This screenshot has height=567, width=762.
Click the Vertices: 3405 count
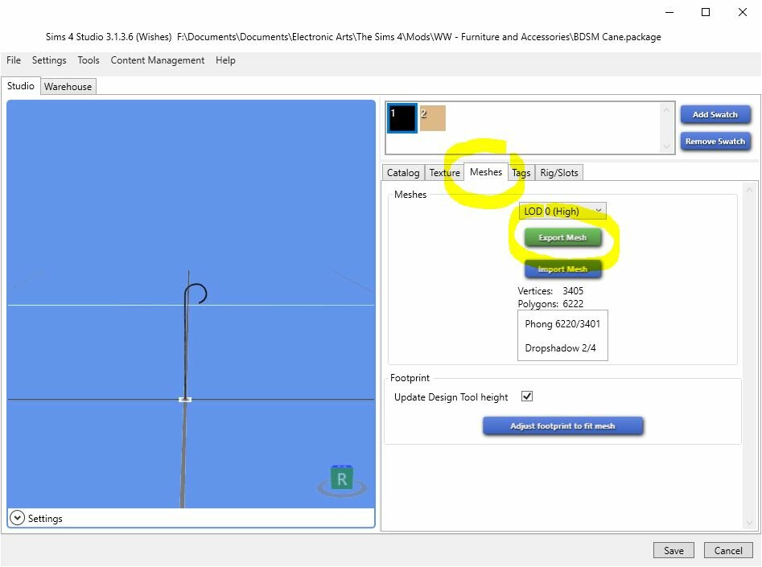[x=550, y=290]
